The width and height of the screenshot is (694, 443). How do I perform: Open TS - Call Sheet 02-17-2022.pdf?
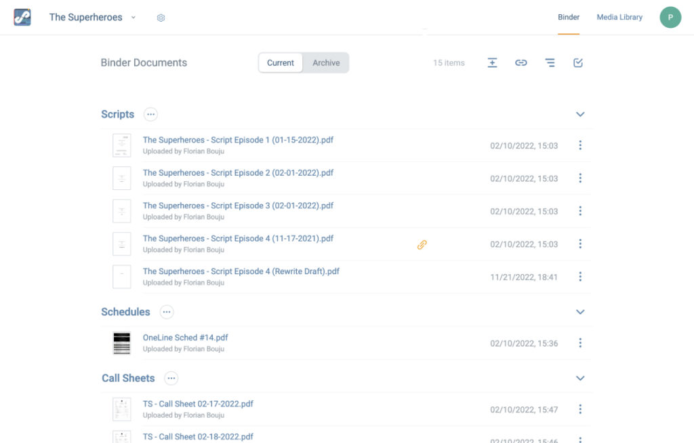coord(198,404)
